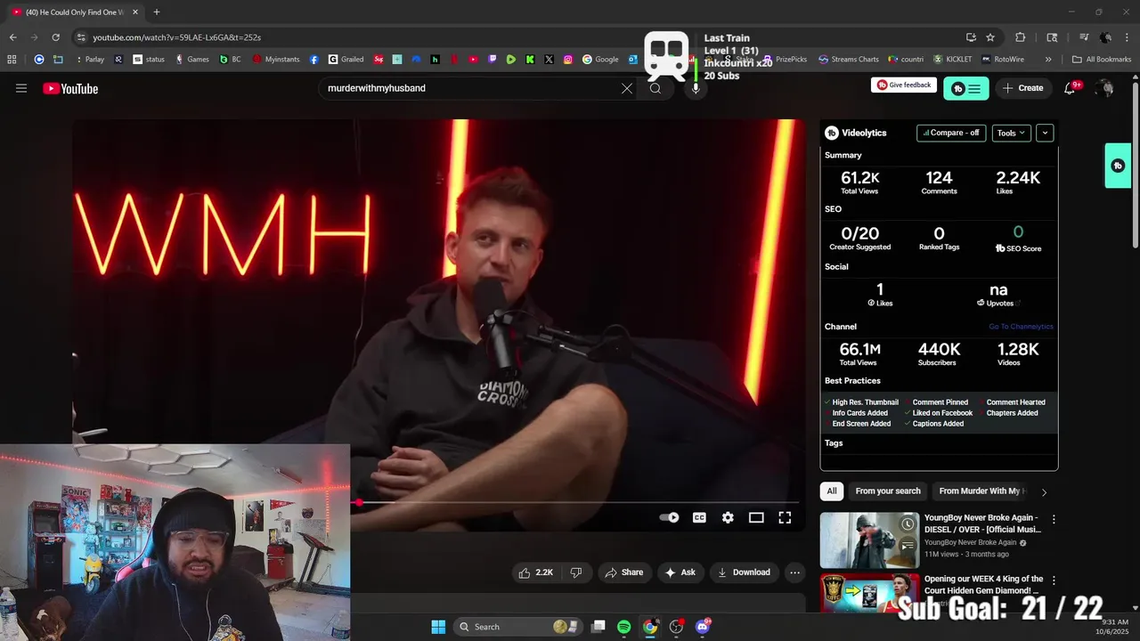1140x641 pixels.
Task: Like the video with 2.2K likes
Action: pos(536,572)
